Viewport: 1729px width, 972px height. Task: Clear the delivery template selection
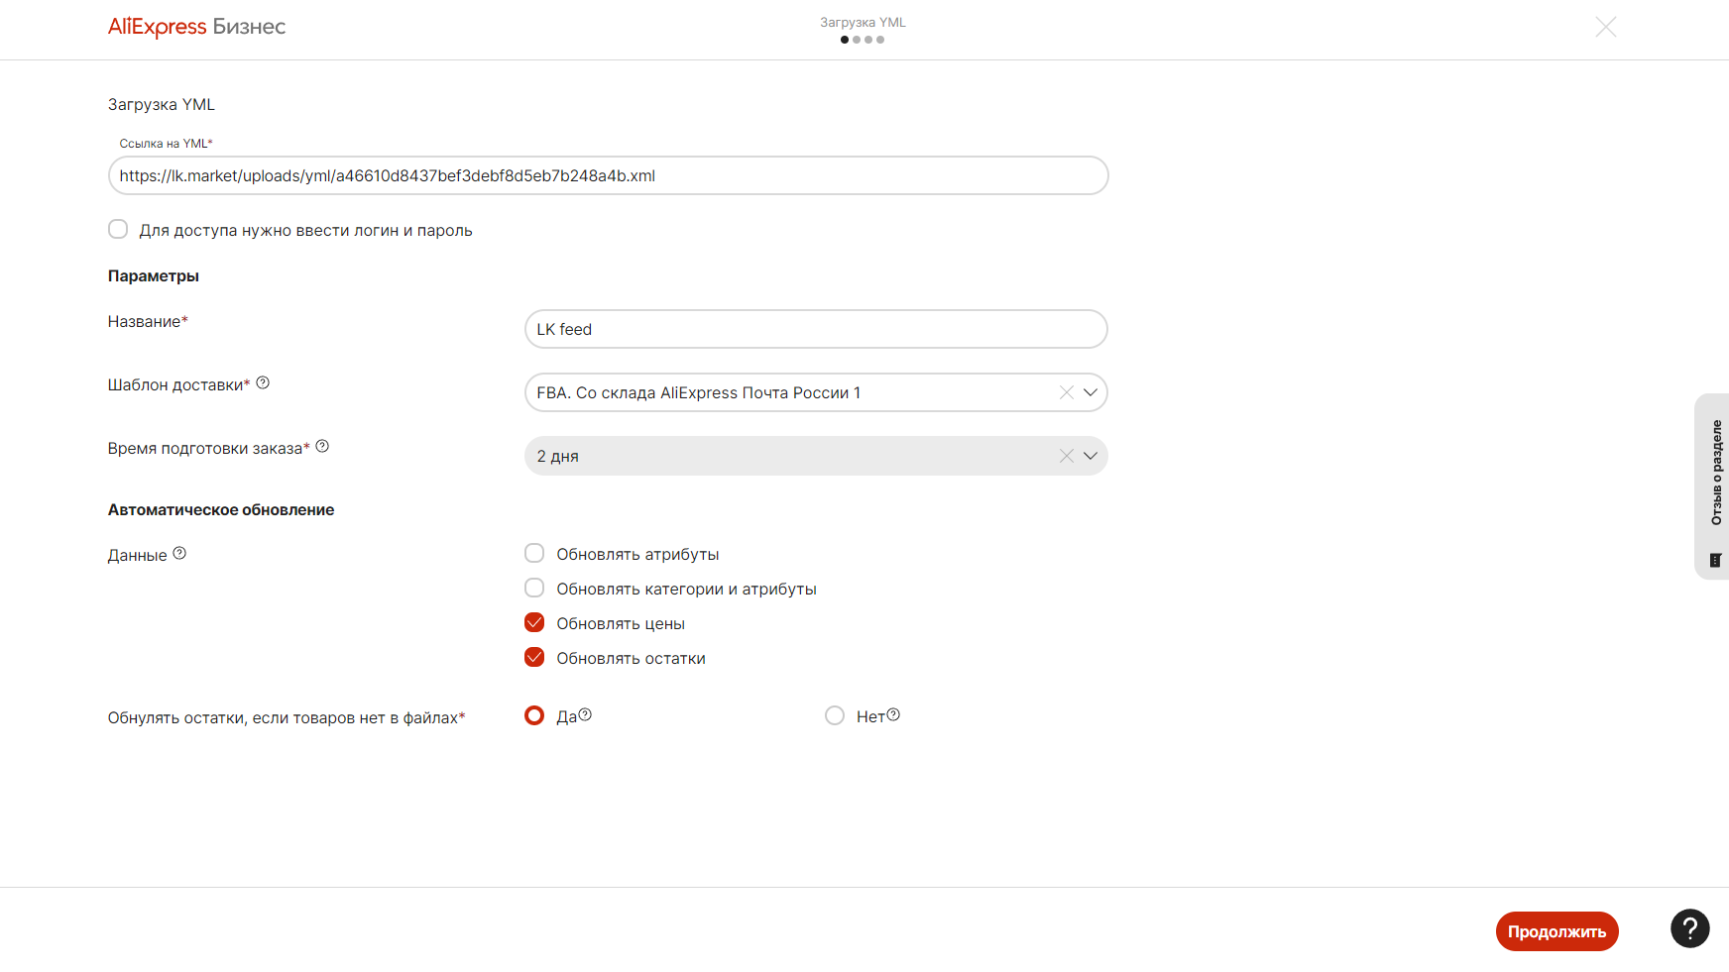(1067, 392)
